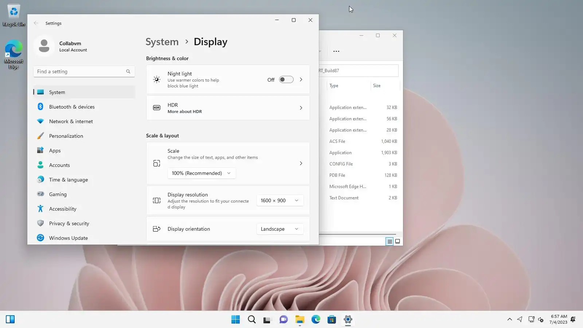Open the Windows Start menu
The width and height of the screenshot is (583, 328).
pos(236,320)
